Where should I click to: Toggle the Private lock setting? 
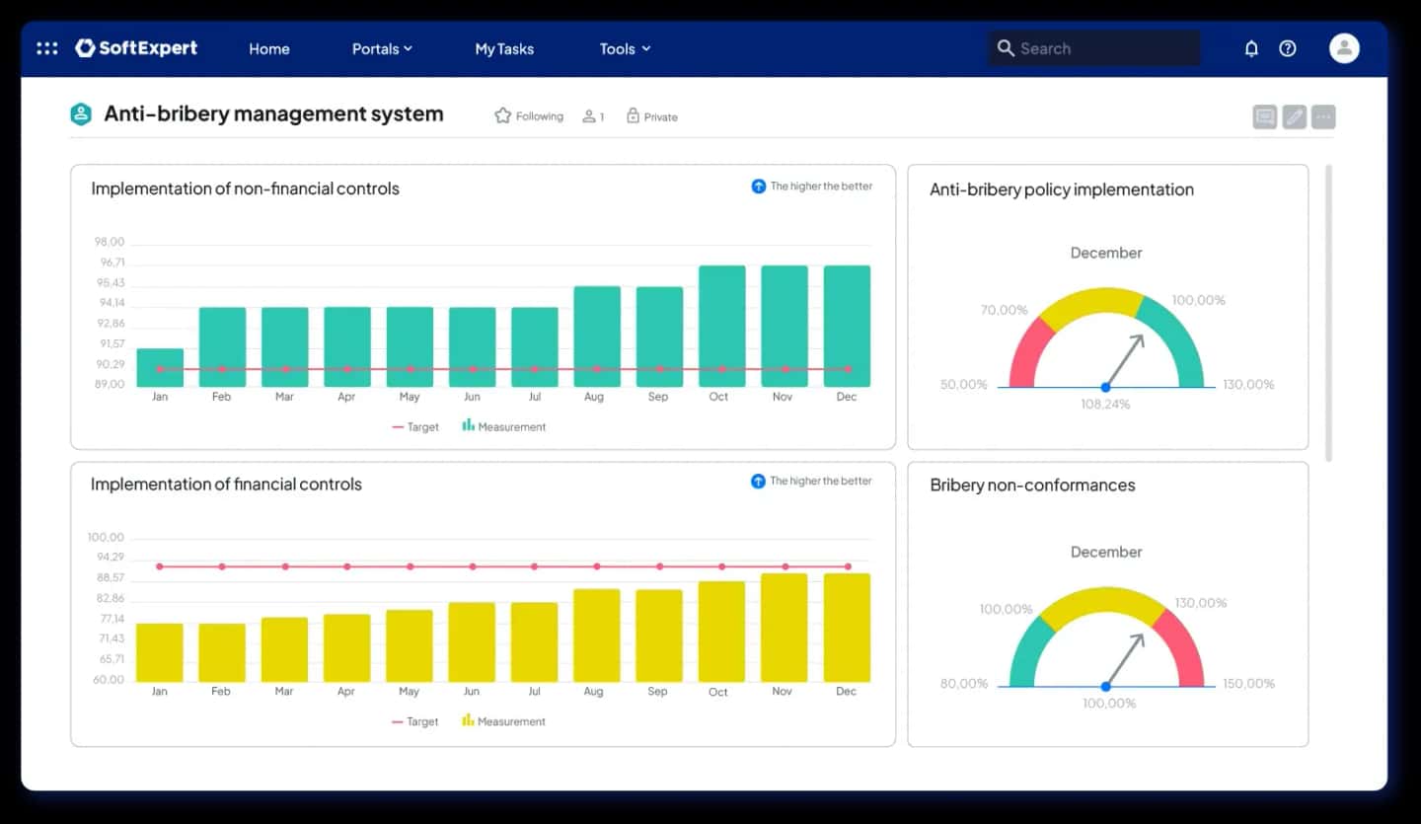(x=651, y=116)
